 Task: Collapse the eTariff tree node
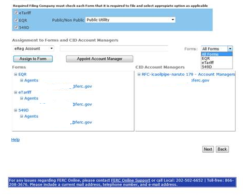point(16,92)
